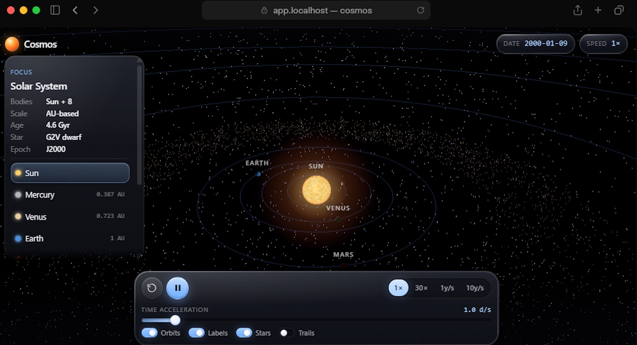This screenshot has height=345, width=637.
Task: Enable the Trails toggle
Action: 287,333
